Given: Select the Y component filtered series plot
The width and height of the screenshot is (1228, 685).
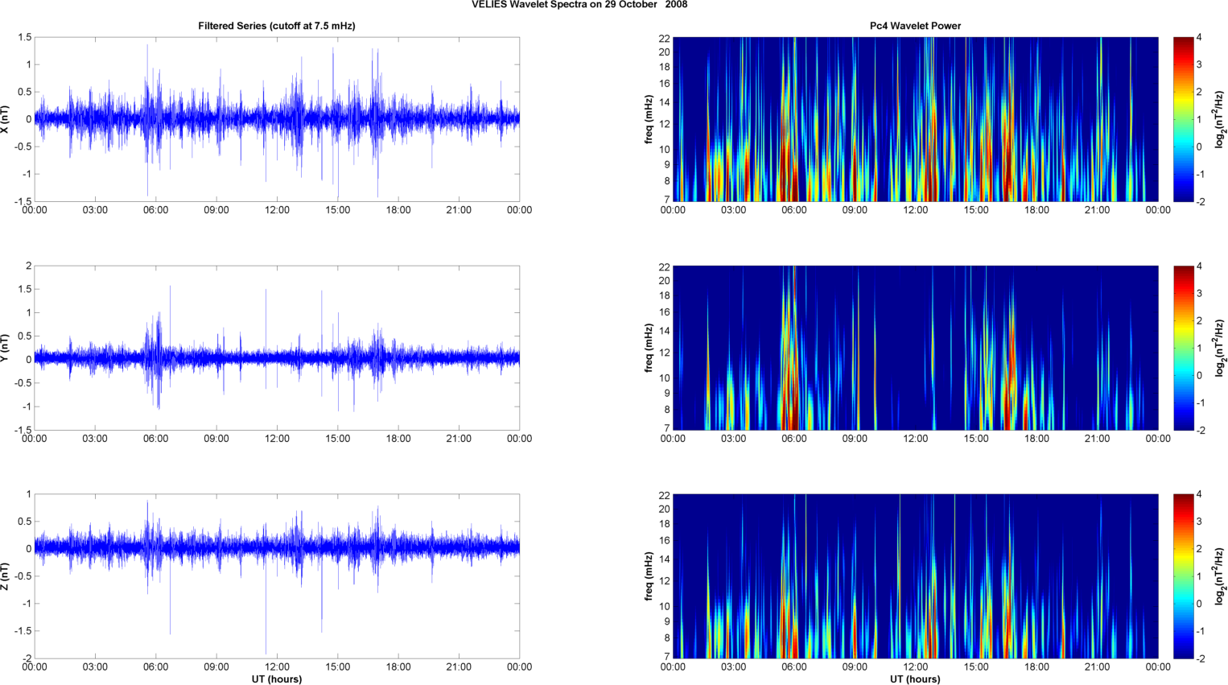Looking at the screenshot, I should (x=276, y=348).
